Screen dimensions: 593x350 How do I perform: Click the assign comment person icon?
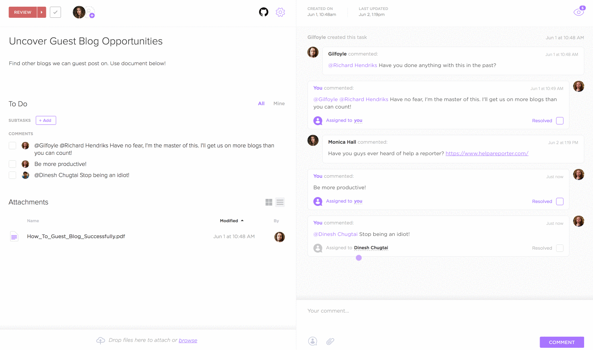[x=313, y=341]
